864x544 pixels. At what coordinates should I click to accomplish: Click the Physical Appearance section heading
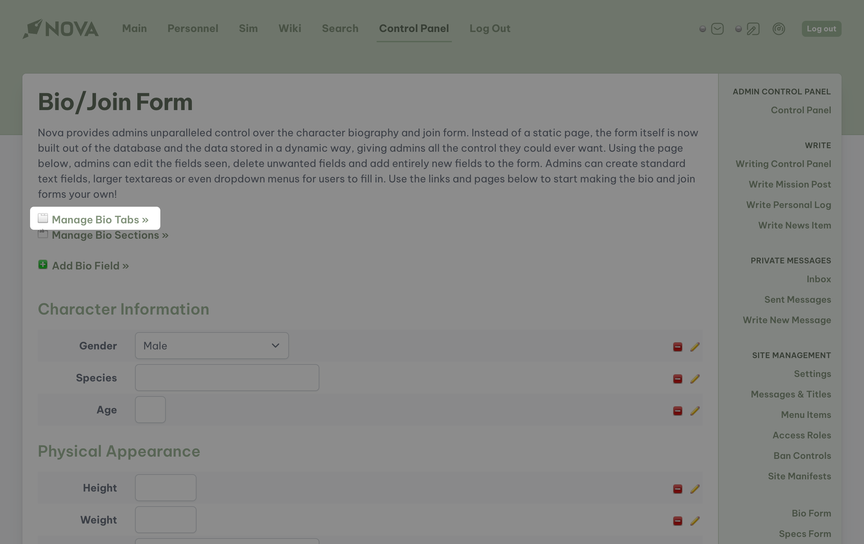tap(119, 452)
